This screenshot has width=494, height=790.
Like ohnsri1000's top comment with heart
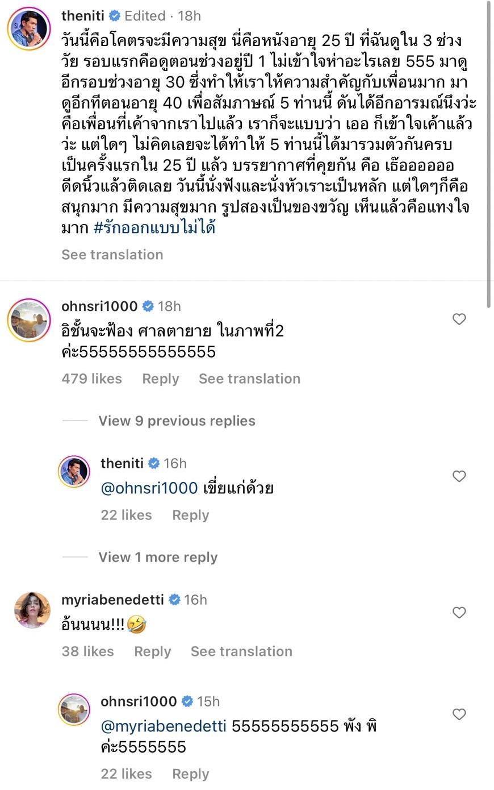coord(459,319)
